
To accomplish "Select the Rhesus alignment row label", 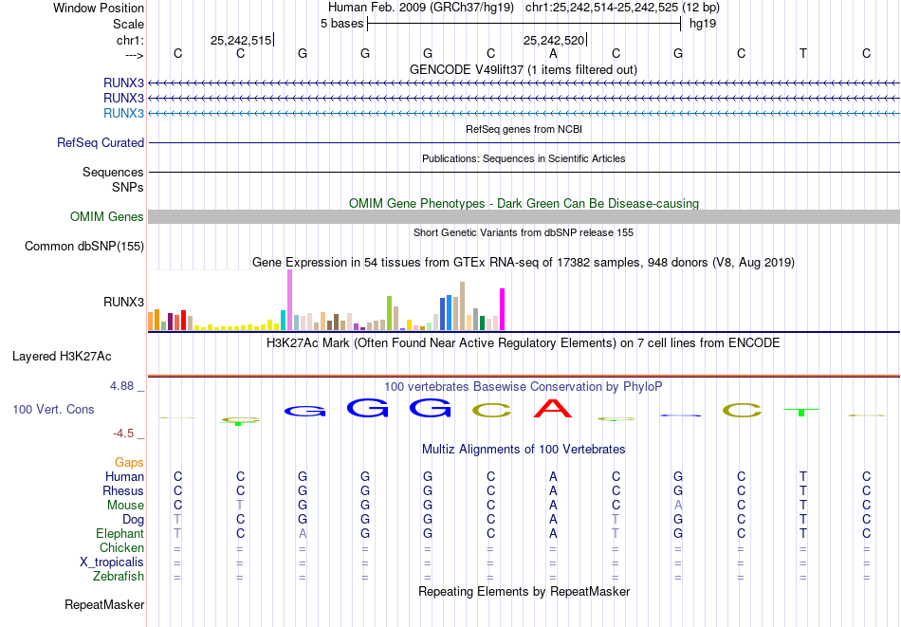I will point(123,490).
